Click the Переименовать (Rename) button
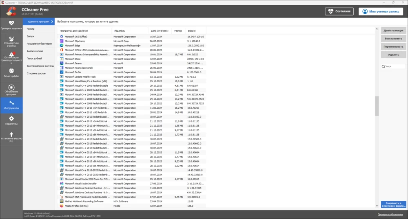Screen dimensions: 408x219 tap(393, 46)
